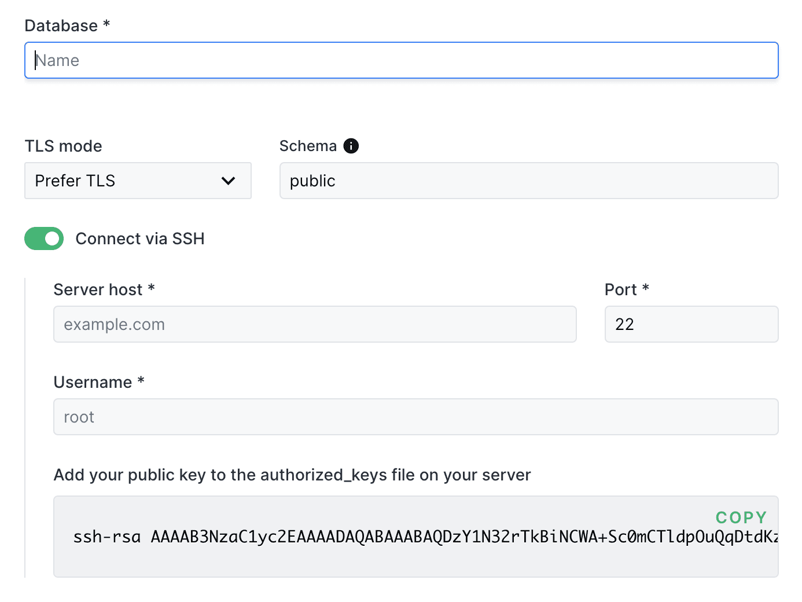Click the Port field showing 22
This screenshot has width=802, height=602.
click(x=691, y=324)
